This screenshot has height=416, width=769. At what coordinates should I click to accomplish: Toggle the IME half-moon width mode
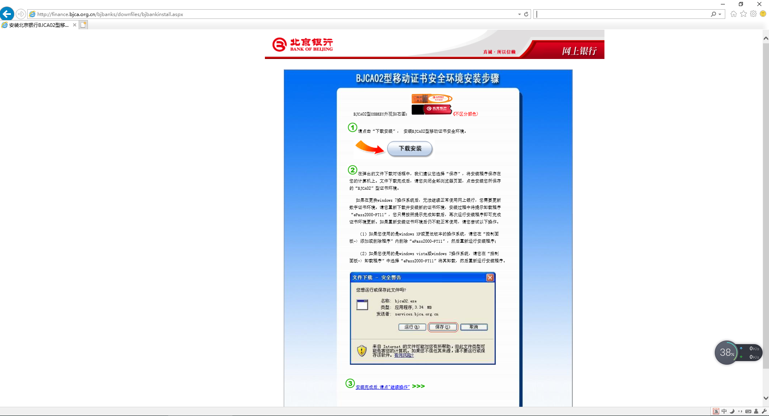click(732, 411)
